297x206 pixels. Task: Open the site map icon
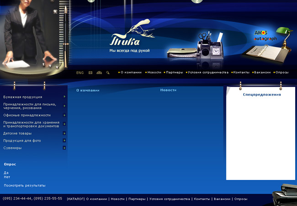[x=99, y=73]
